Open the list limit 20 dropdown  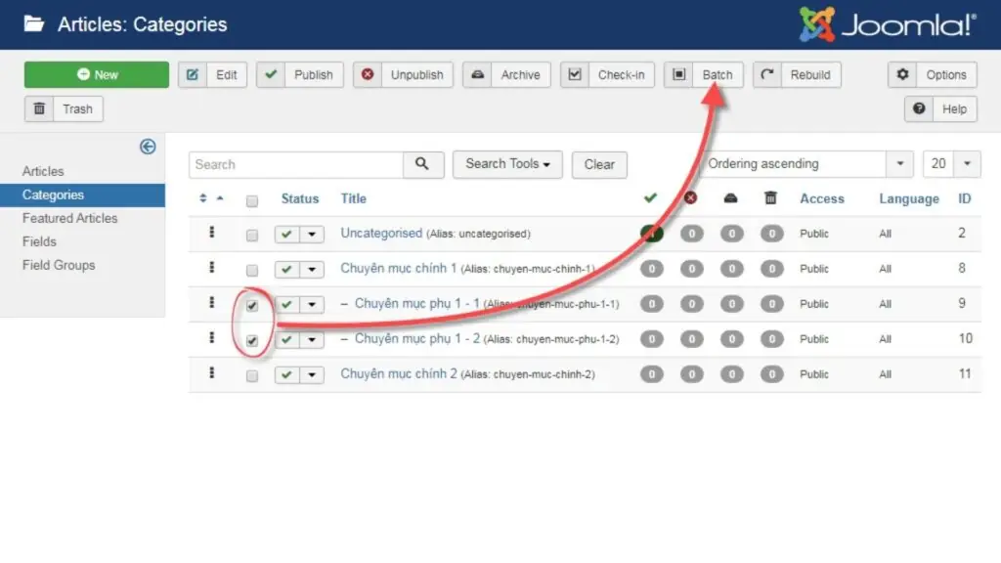pos(951,164)
